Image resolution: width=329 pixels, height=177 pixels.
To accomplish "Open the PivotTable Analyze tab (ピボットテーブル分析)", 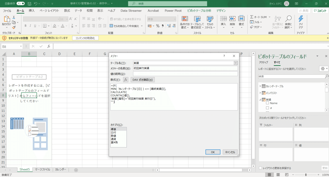I will click(199, 11).
